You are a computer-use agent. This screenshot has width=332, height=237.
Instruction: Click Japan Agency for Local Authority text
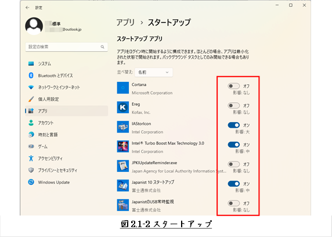[x=179, y=171]
